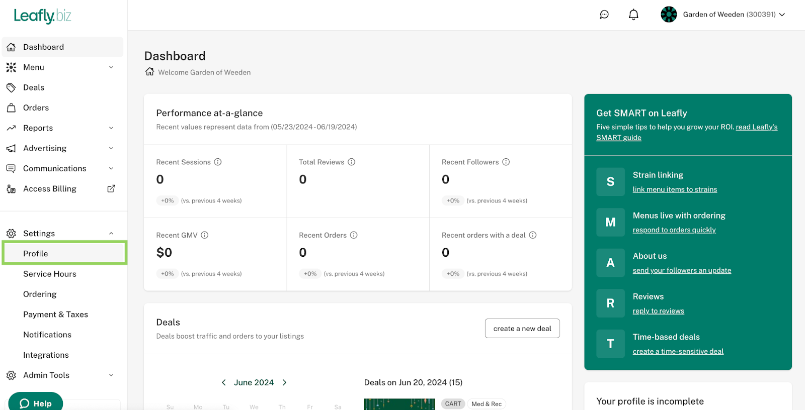
Task: Click info icon next to Recent Followers
Action: click(506, 162)
